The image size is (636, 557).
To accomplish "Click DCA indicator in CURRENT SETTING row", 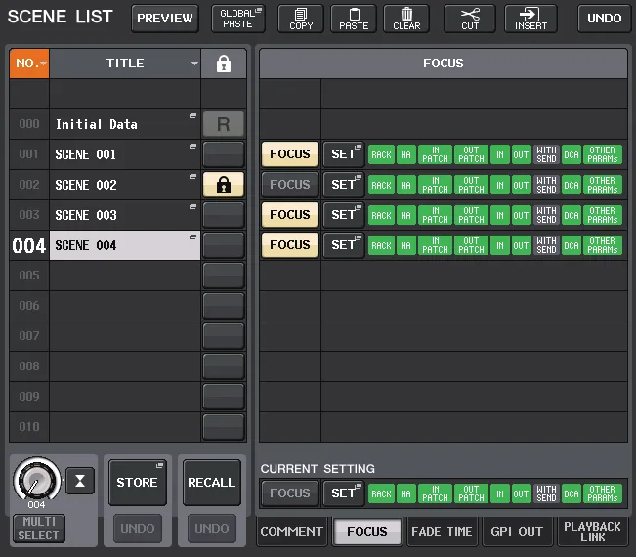I will click(x=572, y=493).
